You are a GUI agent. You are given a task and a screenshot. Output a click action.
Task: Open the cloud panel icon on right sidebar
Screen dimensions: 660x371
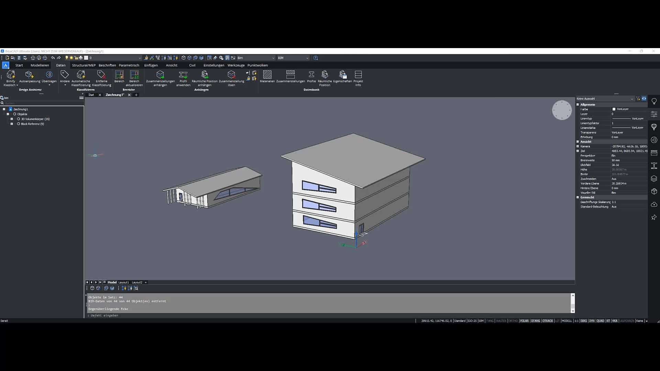[x=654, y=204]
